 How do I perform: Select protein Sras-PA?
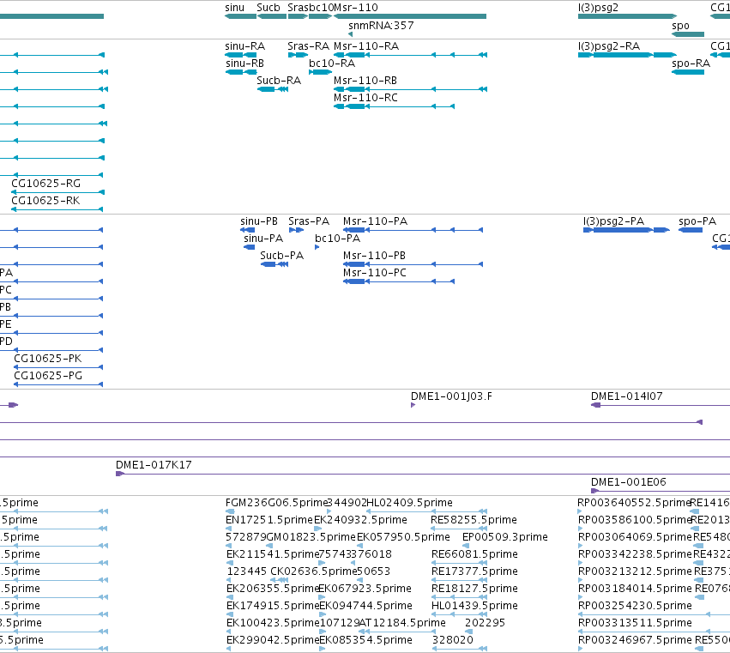pyautogui.click(x=309, y=221)
